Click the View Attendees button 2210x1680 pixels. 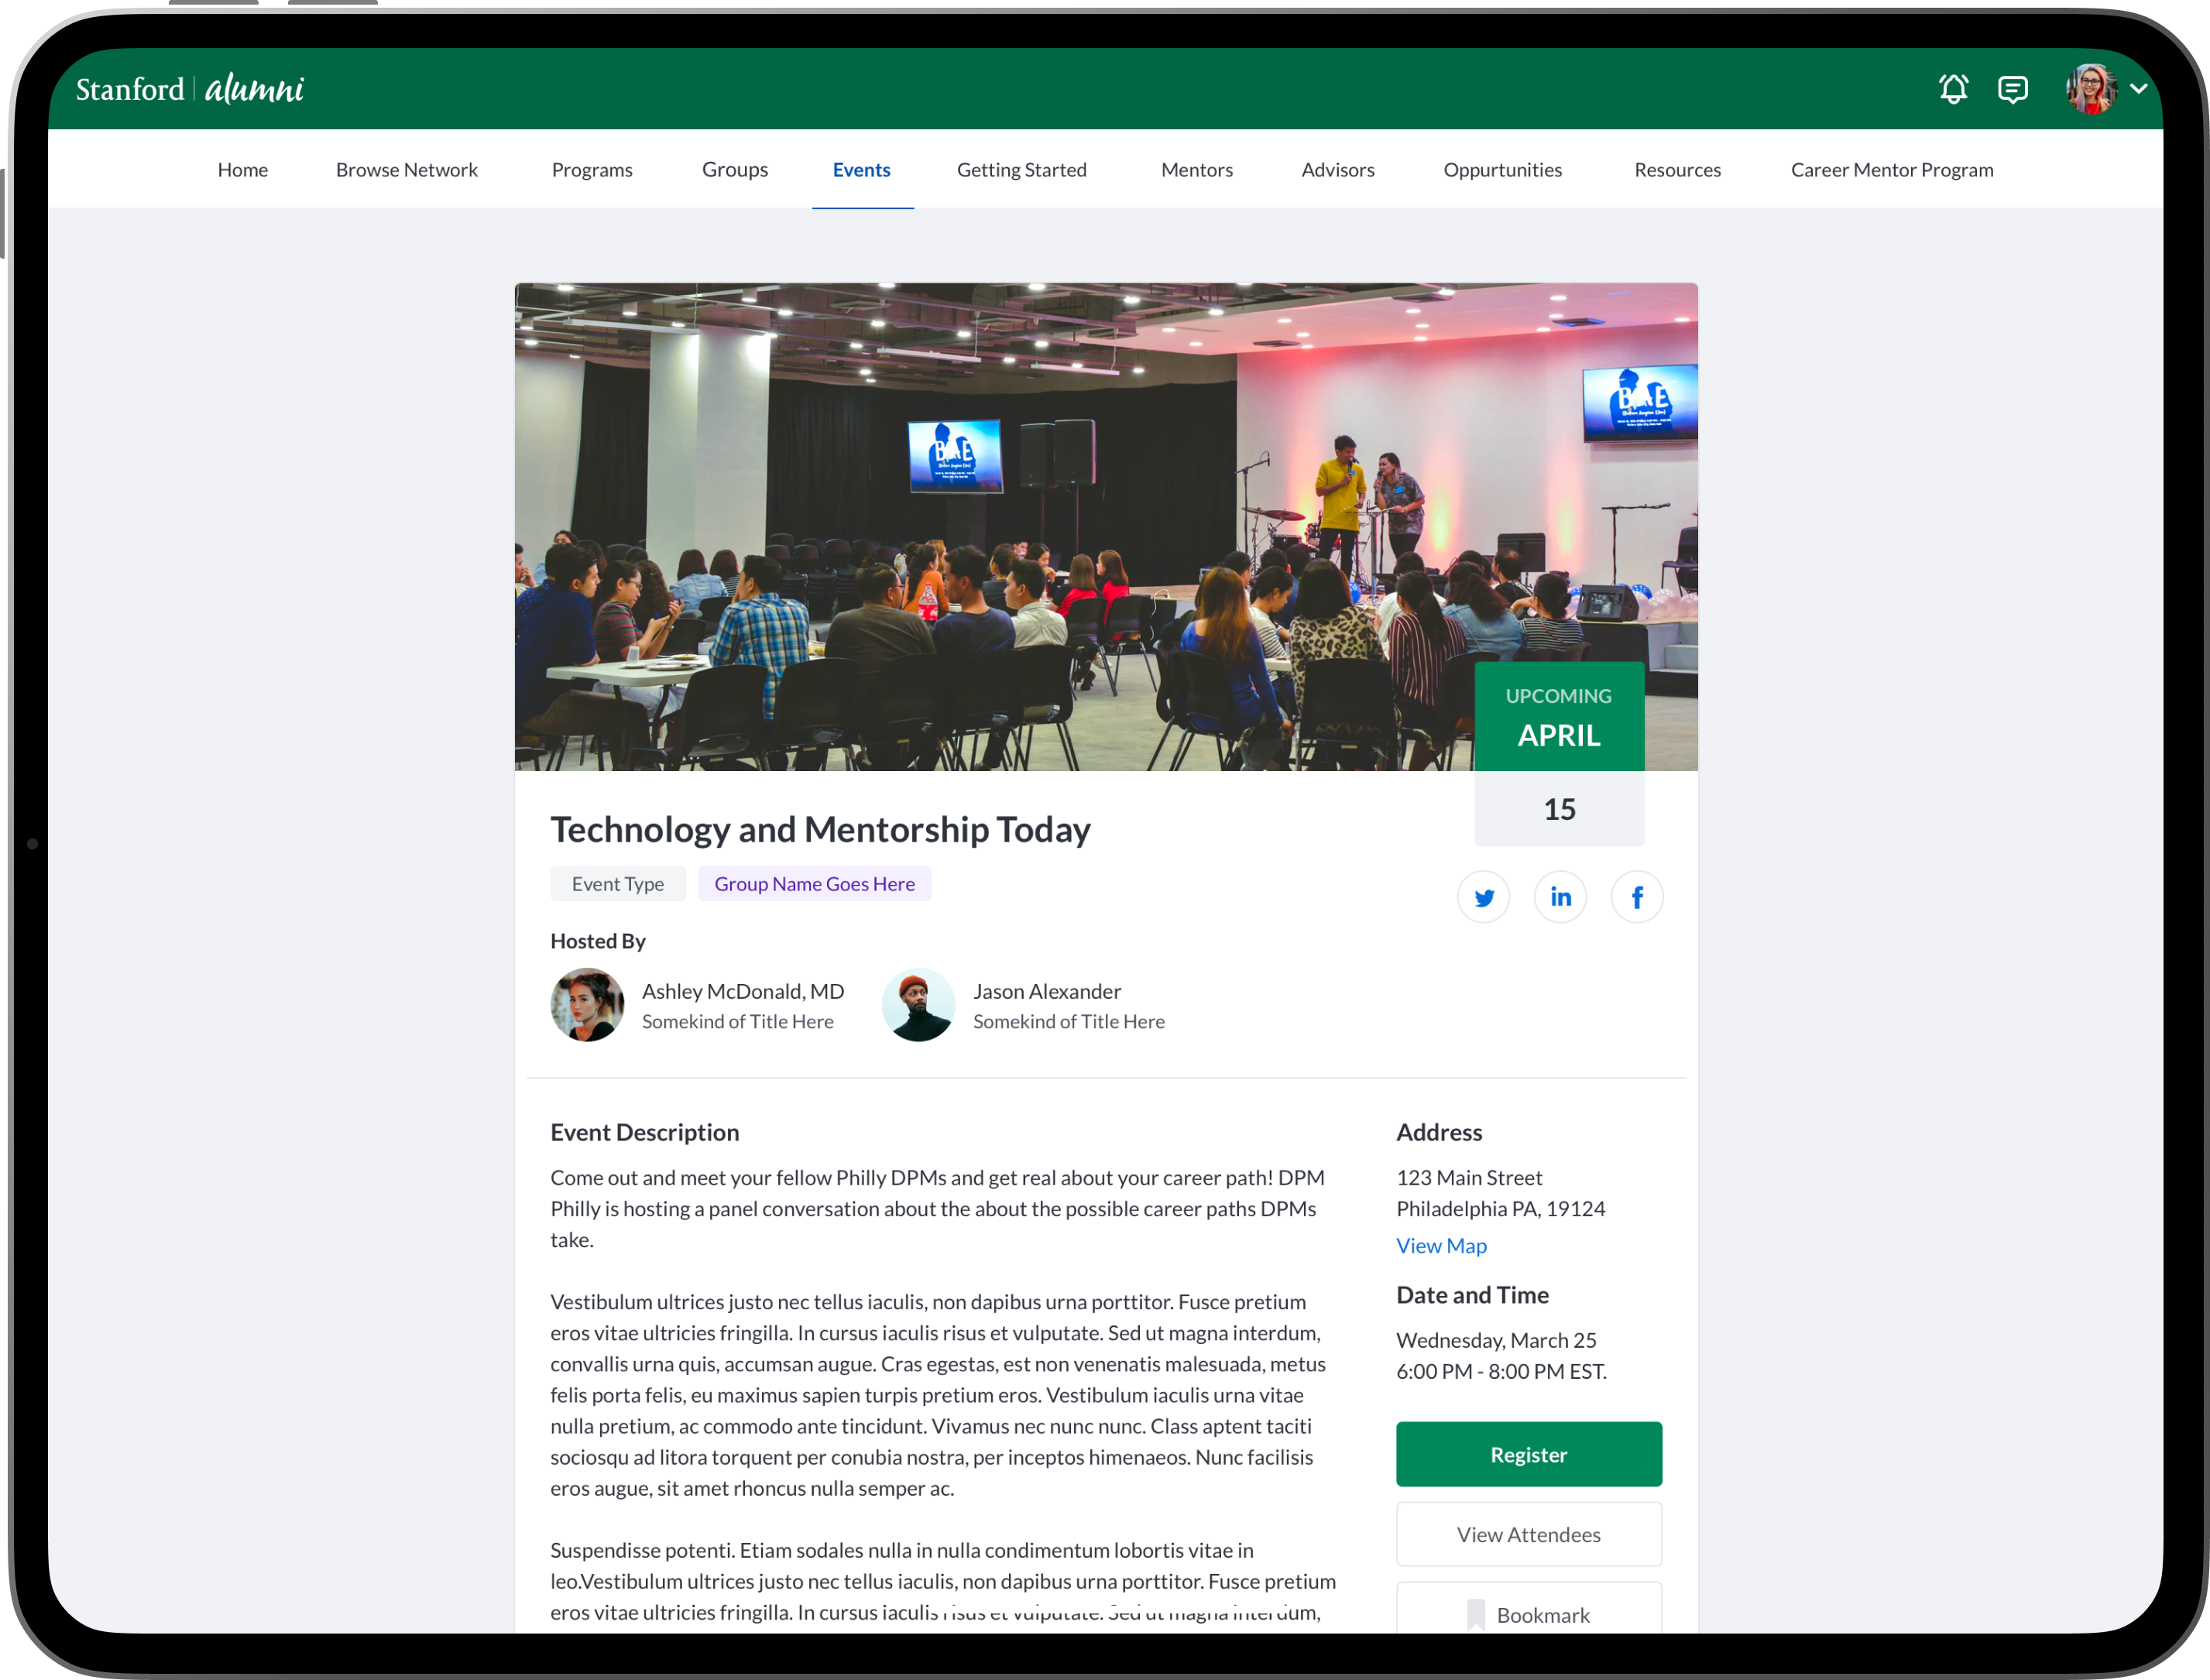pos(1528,1534)
